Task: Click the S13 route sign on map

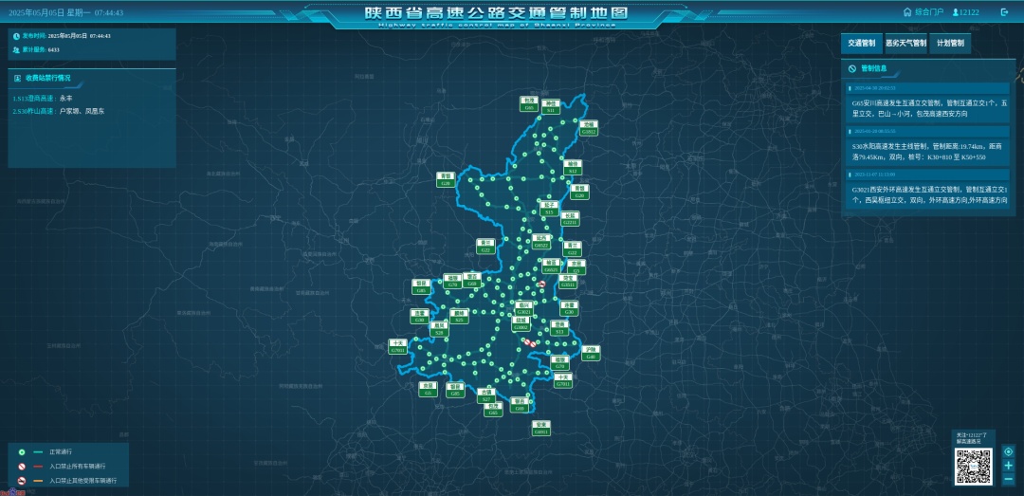Action: pos(559,328)
